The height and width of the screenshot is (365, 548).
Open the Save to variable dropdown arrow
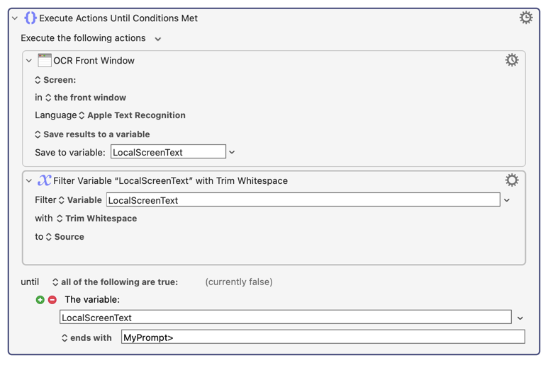[232, 152]
